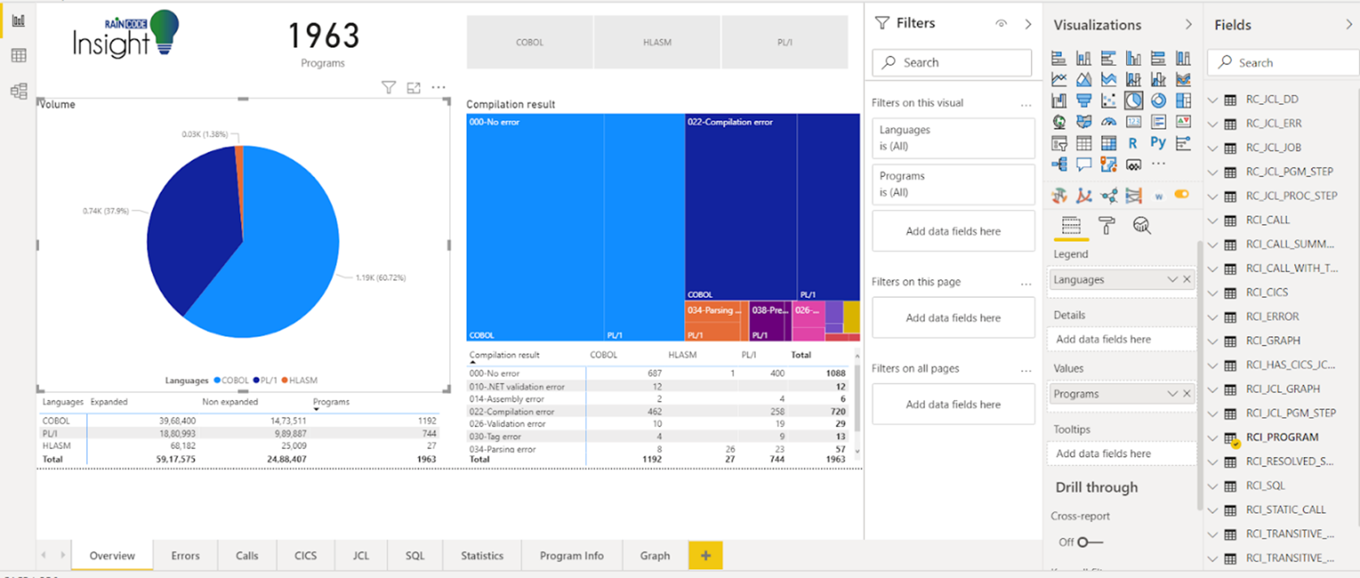1360x578 pixels.
Task: Open the Format paint roller pane
Action: [x=1106, y=226]
